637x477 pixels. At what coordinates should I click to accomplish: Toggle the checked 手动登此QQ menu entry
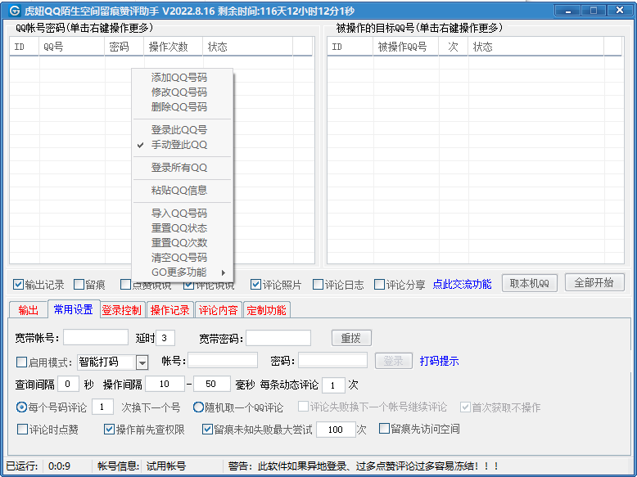[x=179, y=145]
